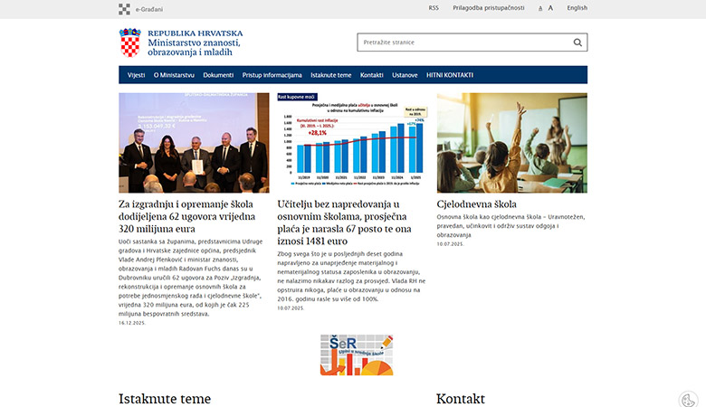Open the teacher salary chart thumbnail
Screen dimensions: 706x407
click(352, 143)
